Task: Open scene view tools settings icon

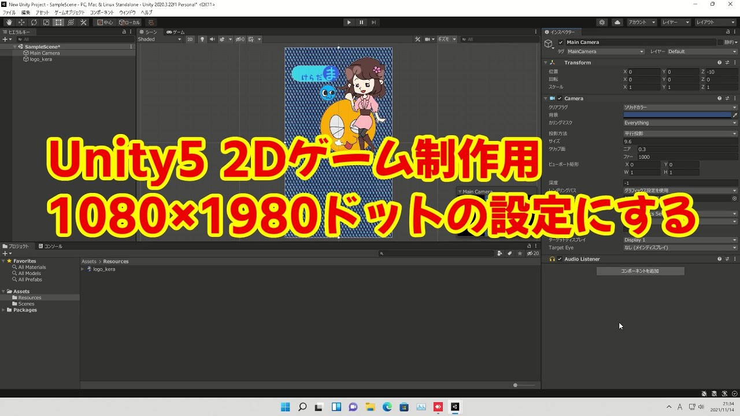Action: (417, 39)
